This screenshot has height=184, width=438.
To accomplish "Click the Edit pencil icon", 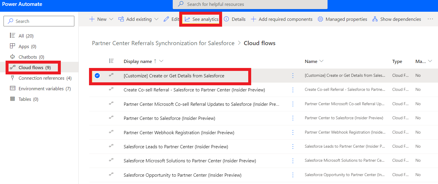I will point(166,19).
